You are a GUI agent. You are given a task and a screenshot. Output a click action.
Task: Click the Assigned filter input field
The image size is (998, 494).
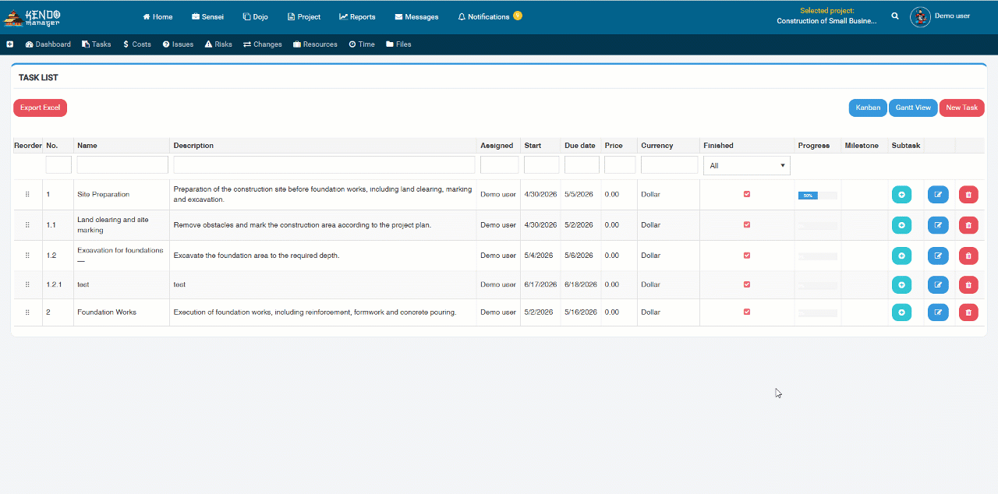tap(499, 164)
